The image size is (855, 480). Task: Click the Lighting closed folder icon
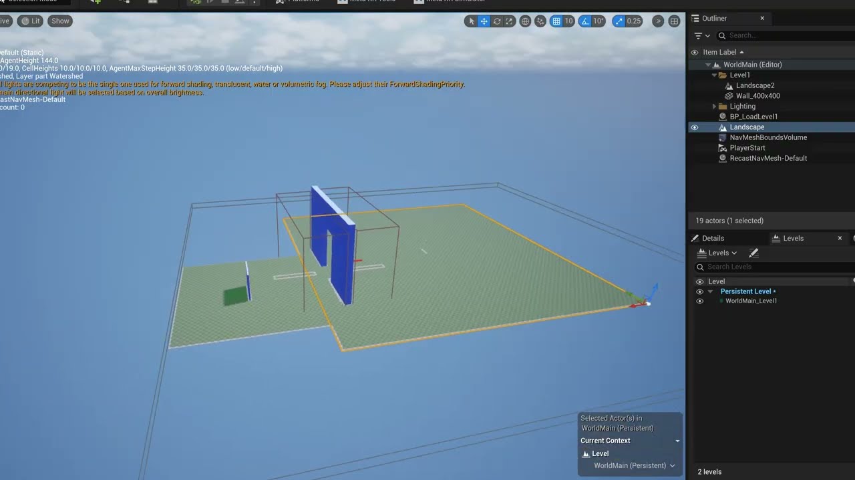tap(723, 107)
